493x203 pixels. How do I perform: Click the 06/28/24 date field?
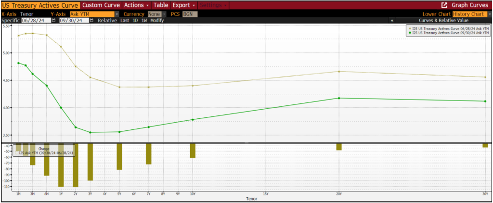(x=36, y=20)
